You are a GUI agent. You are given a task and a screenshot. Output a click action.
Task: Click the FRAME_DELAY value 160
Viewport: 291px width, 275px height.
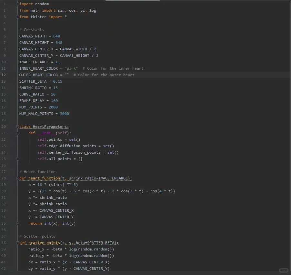click(55, 101)
